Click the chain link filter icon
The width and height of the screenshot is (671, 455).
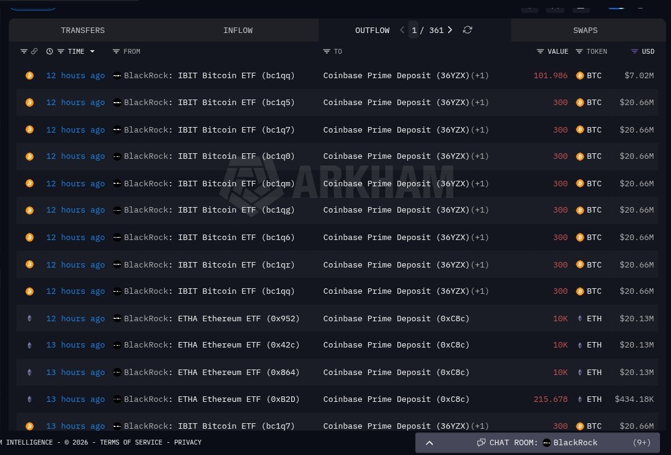tap(34, 51)
